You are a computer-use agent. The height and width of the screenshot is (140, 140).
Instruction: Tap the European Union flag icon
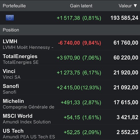point(10,18)
